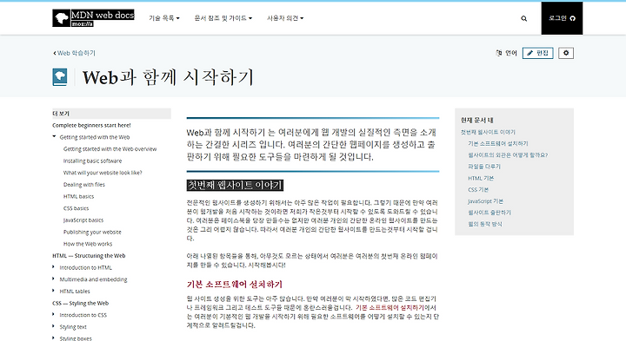Jump to 첫번째 웹사이트 이야기 in contents
Screen dimensions: 626x341
click(x=488, y=132)
